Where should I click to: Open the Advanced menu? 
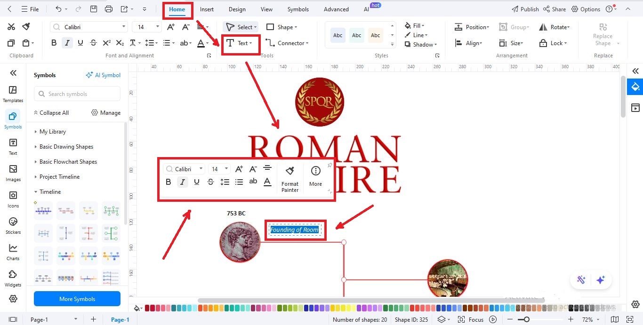coord(336,8)
